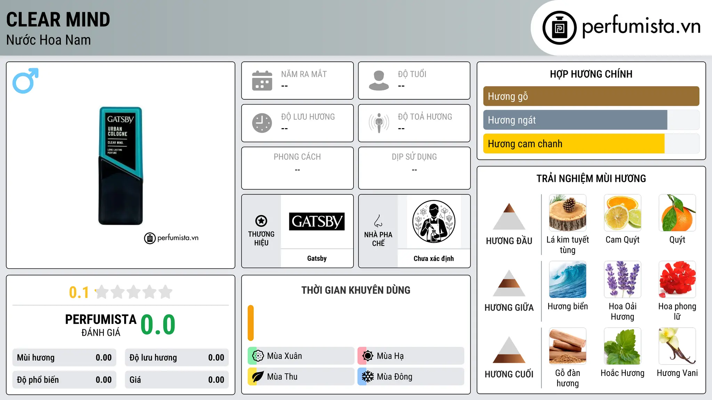The width and height of the screenshot is (712, 400).
Task: Click the 0.1 star rating score
Action: [79, 292]
